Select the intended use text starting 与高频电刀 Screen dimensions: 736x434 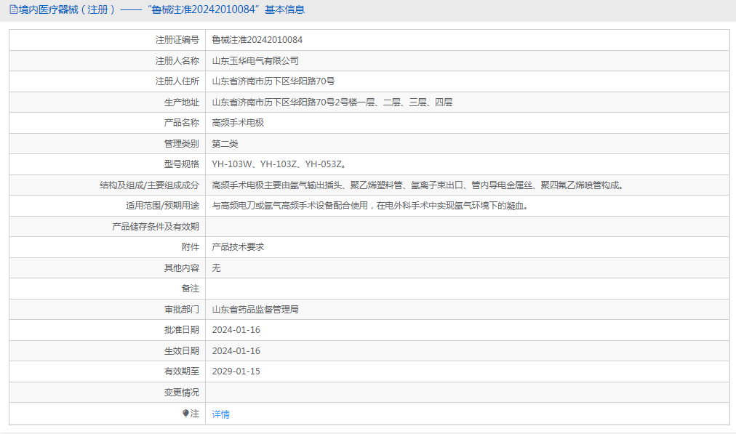[x=370, y=206]
